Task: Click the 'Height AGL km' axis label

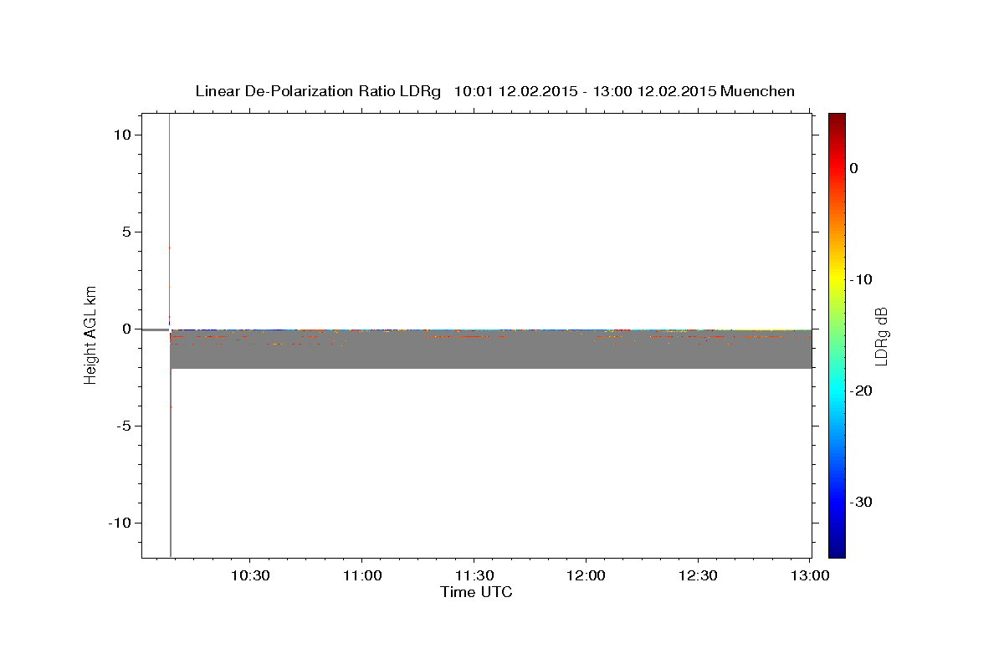Action: pos(90,334)
